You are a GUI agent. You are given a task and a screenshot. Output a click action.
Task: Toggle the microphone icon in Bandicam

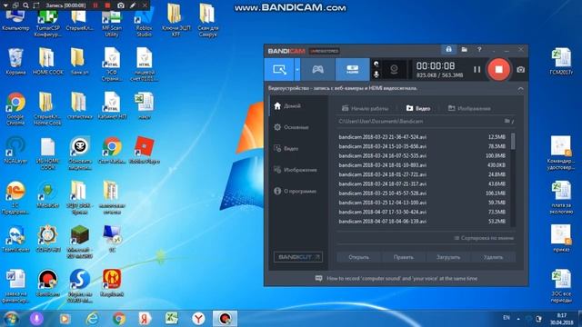(x=376, y=74)
